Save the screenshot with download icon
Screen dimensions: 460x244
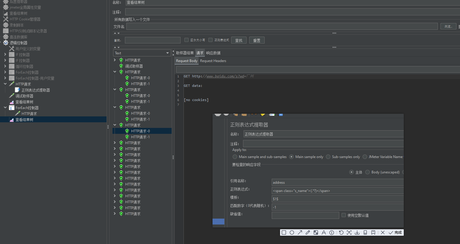(x=357, y=232)
